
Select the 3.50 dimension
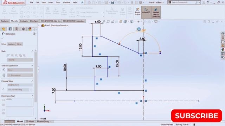pos(142,39)
